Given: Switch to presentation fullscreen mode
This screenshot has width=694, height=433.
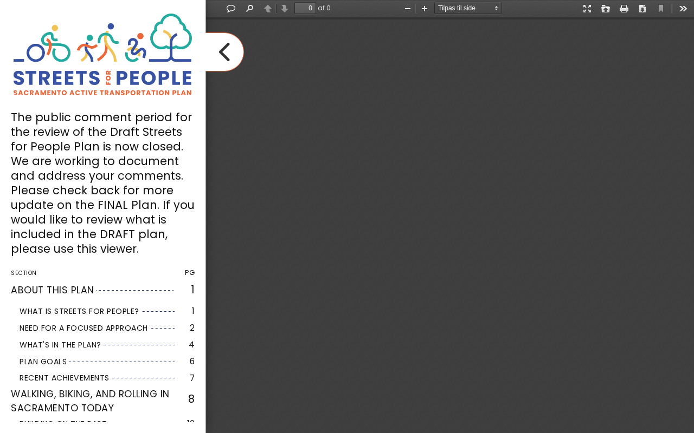Looking at the screenshot, I should coord(587,8).
